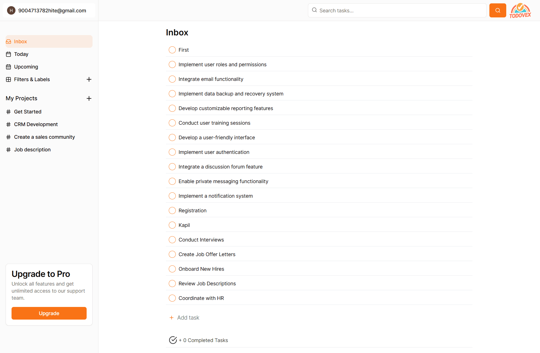This screenshot has height=353, width=540.
Task: Click the Todovex logo
Action: [520, 11]
